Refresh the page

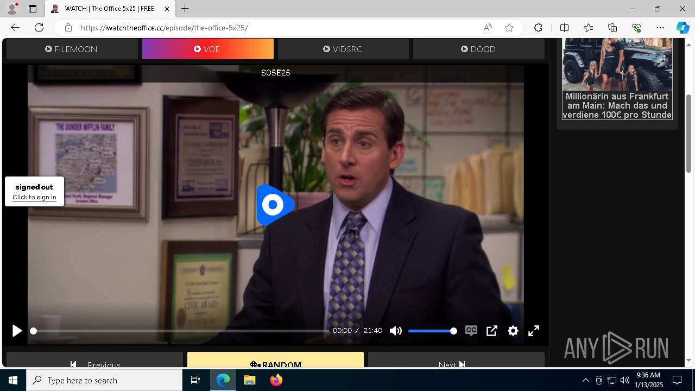click(39, 28)
